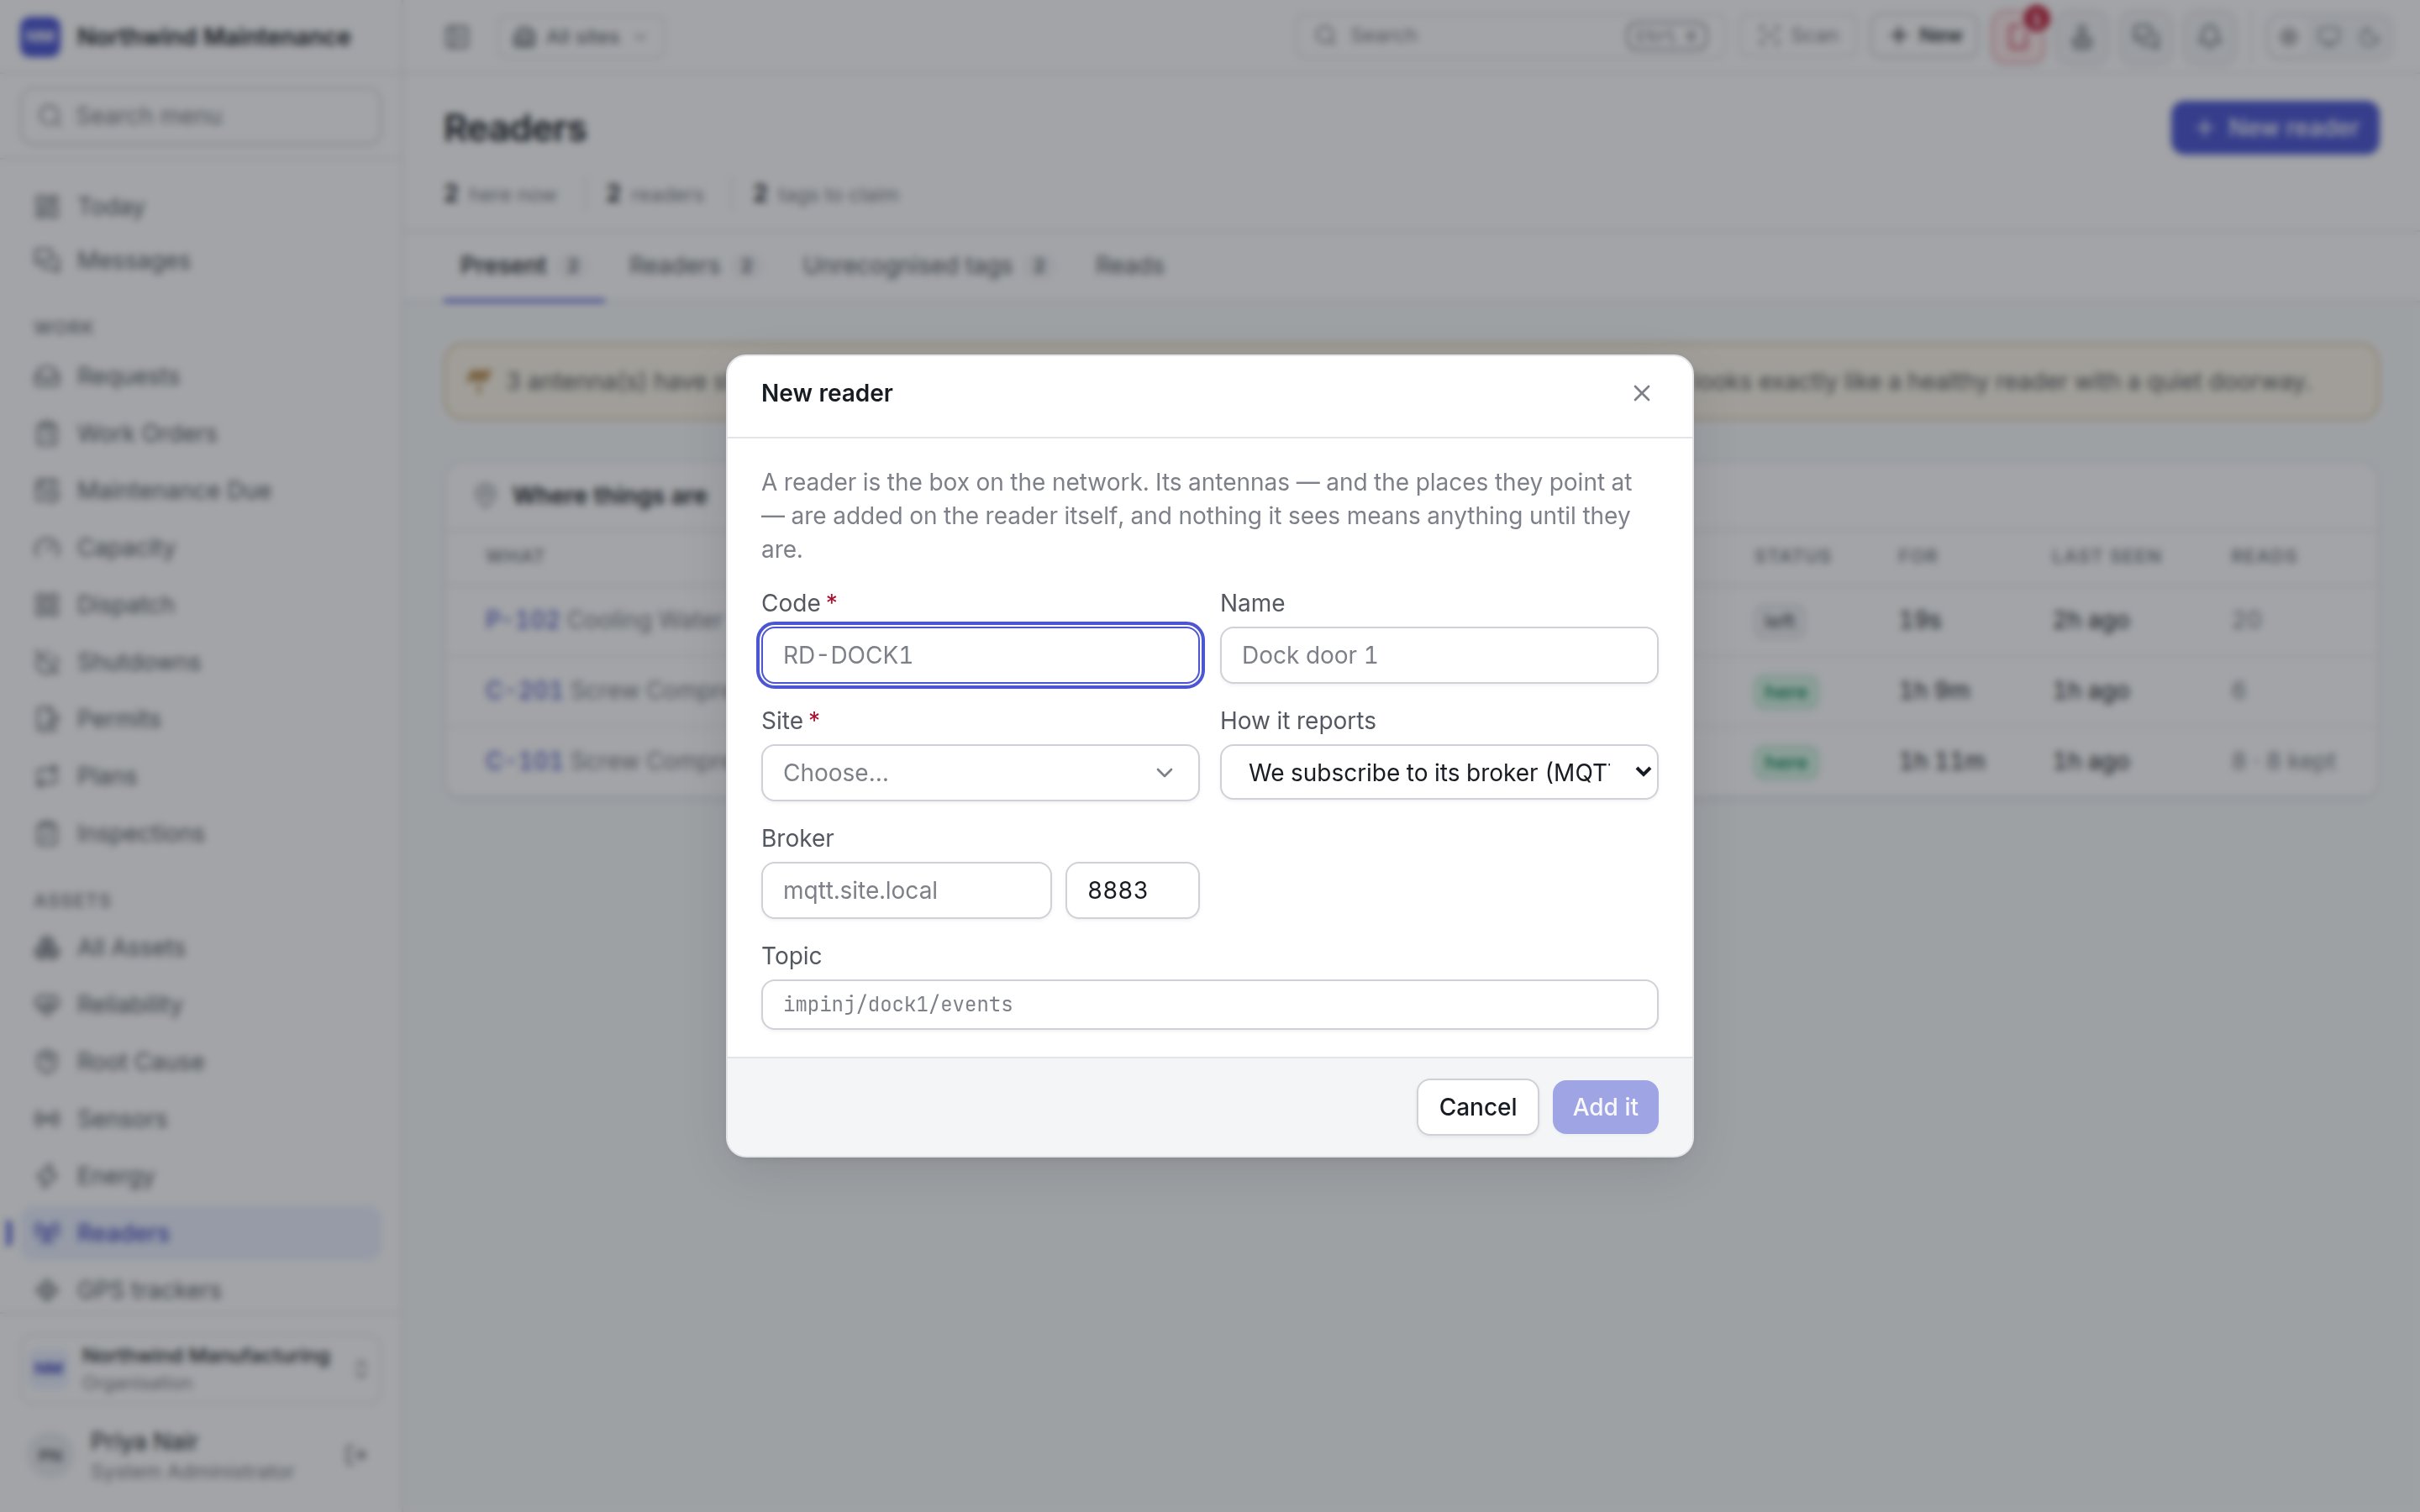This screenshot has width=2420, height=1512.
Task: Click the Add it button
Action: point(1605,1107)
